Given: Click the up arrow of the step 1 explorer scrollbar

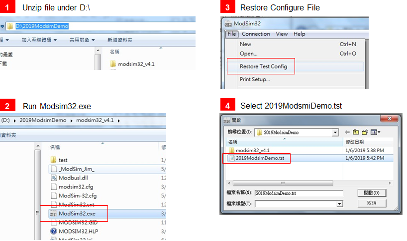Looking at the screenshot, I should [98, 51].
